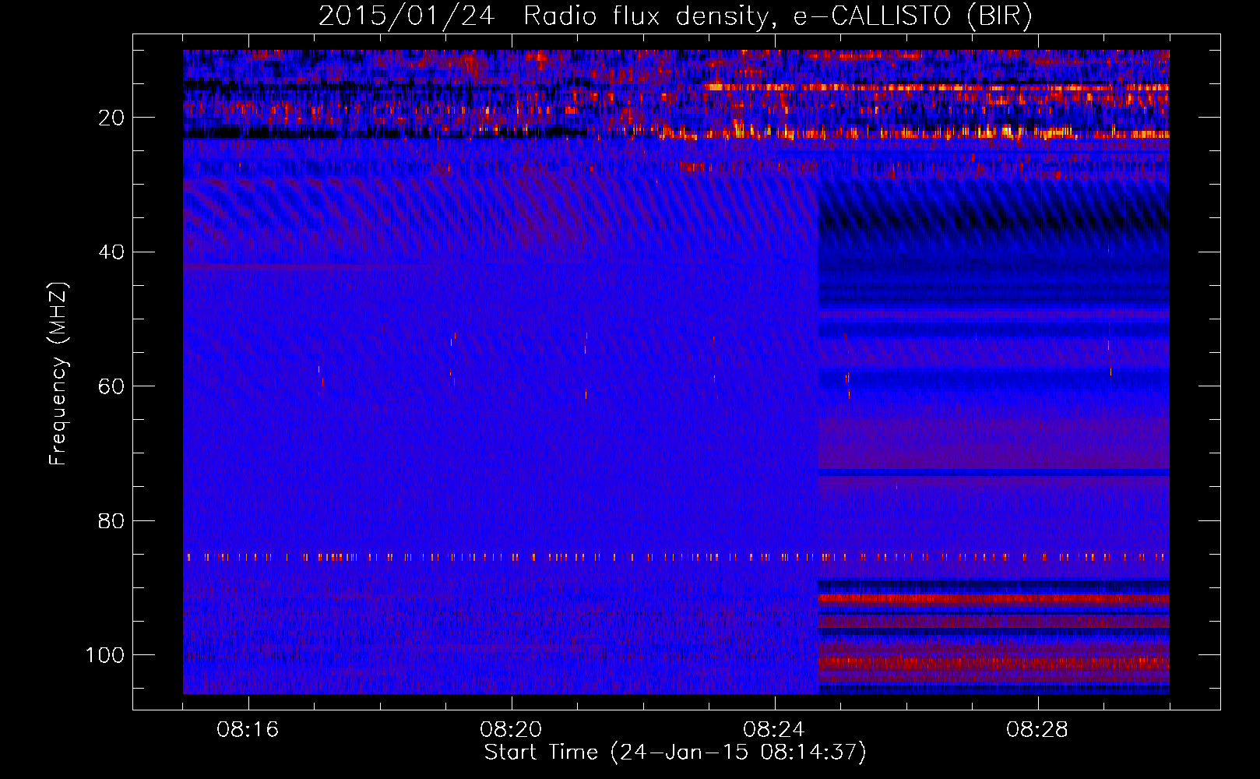The width and height of the screenshot is (1260, 779).
Task: Click the 08:20 time tick label
Action: click(511, 730)
